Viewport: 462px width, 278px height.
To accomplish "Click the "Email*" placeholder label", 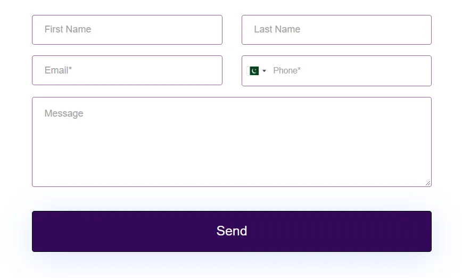I will pos(58,70).
